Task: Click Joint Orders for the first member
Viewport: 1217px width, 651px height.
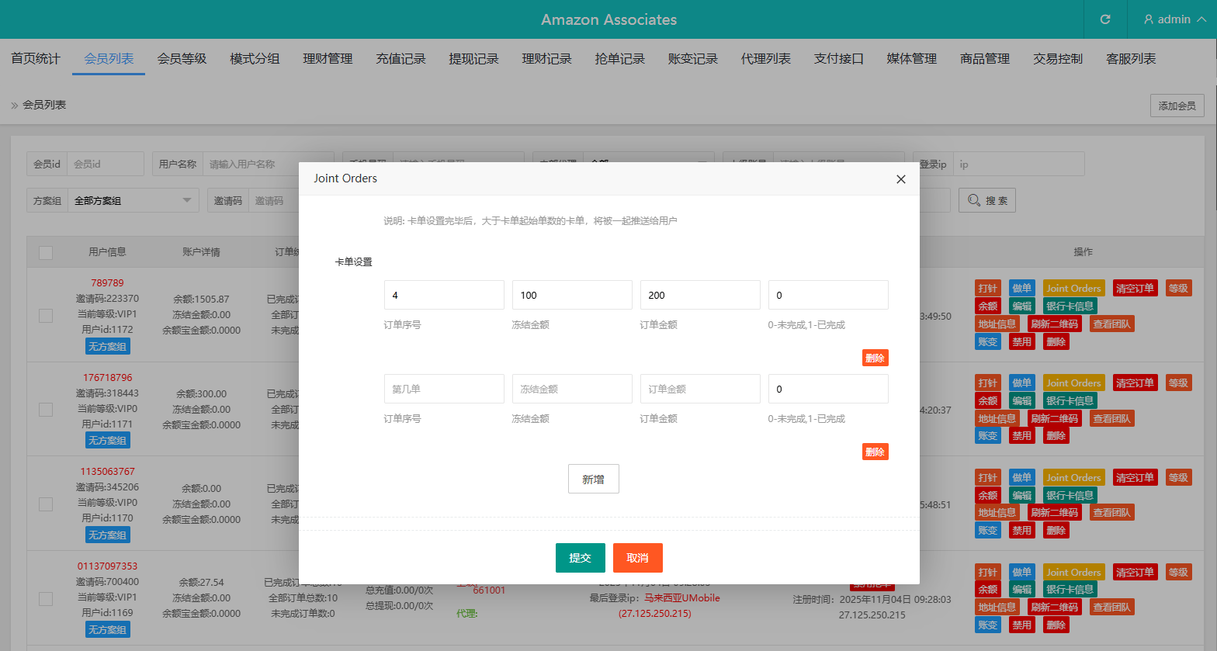Action: (x=1073, y=289)
